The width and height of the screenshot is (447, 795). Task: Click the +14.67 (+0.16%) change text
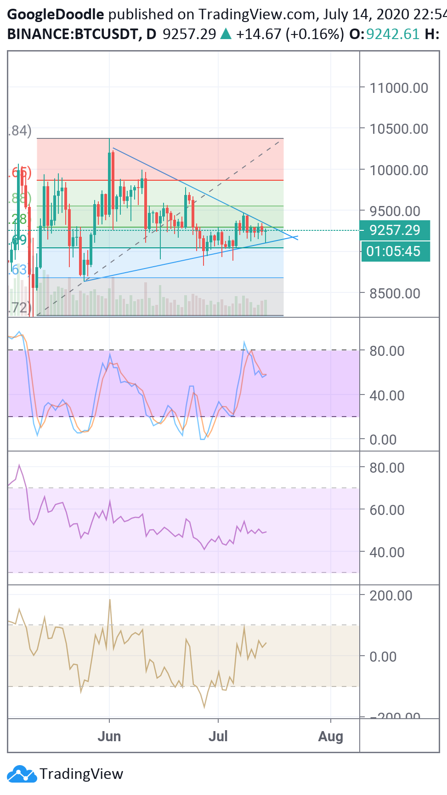(x=289, y=34)
